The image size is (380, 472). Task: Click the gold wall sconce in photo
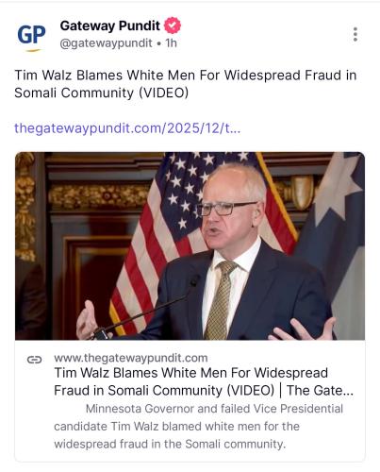click(302, 192)
